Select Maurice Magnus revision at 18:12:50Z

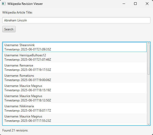(x=75, y=98)
